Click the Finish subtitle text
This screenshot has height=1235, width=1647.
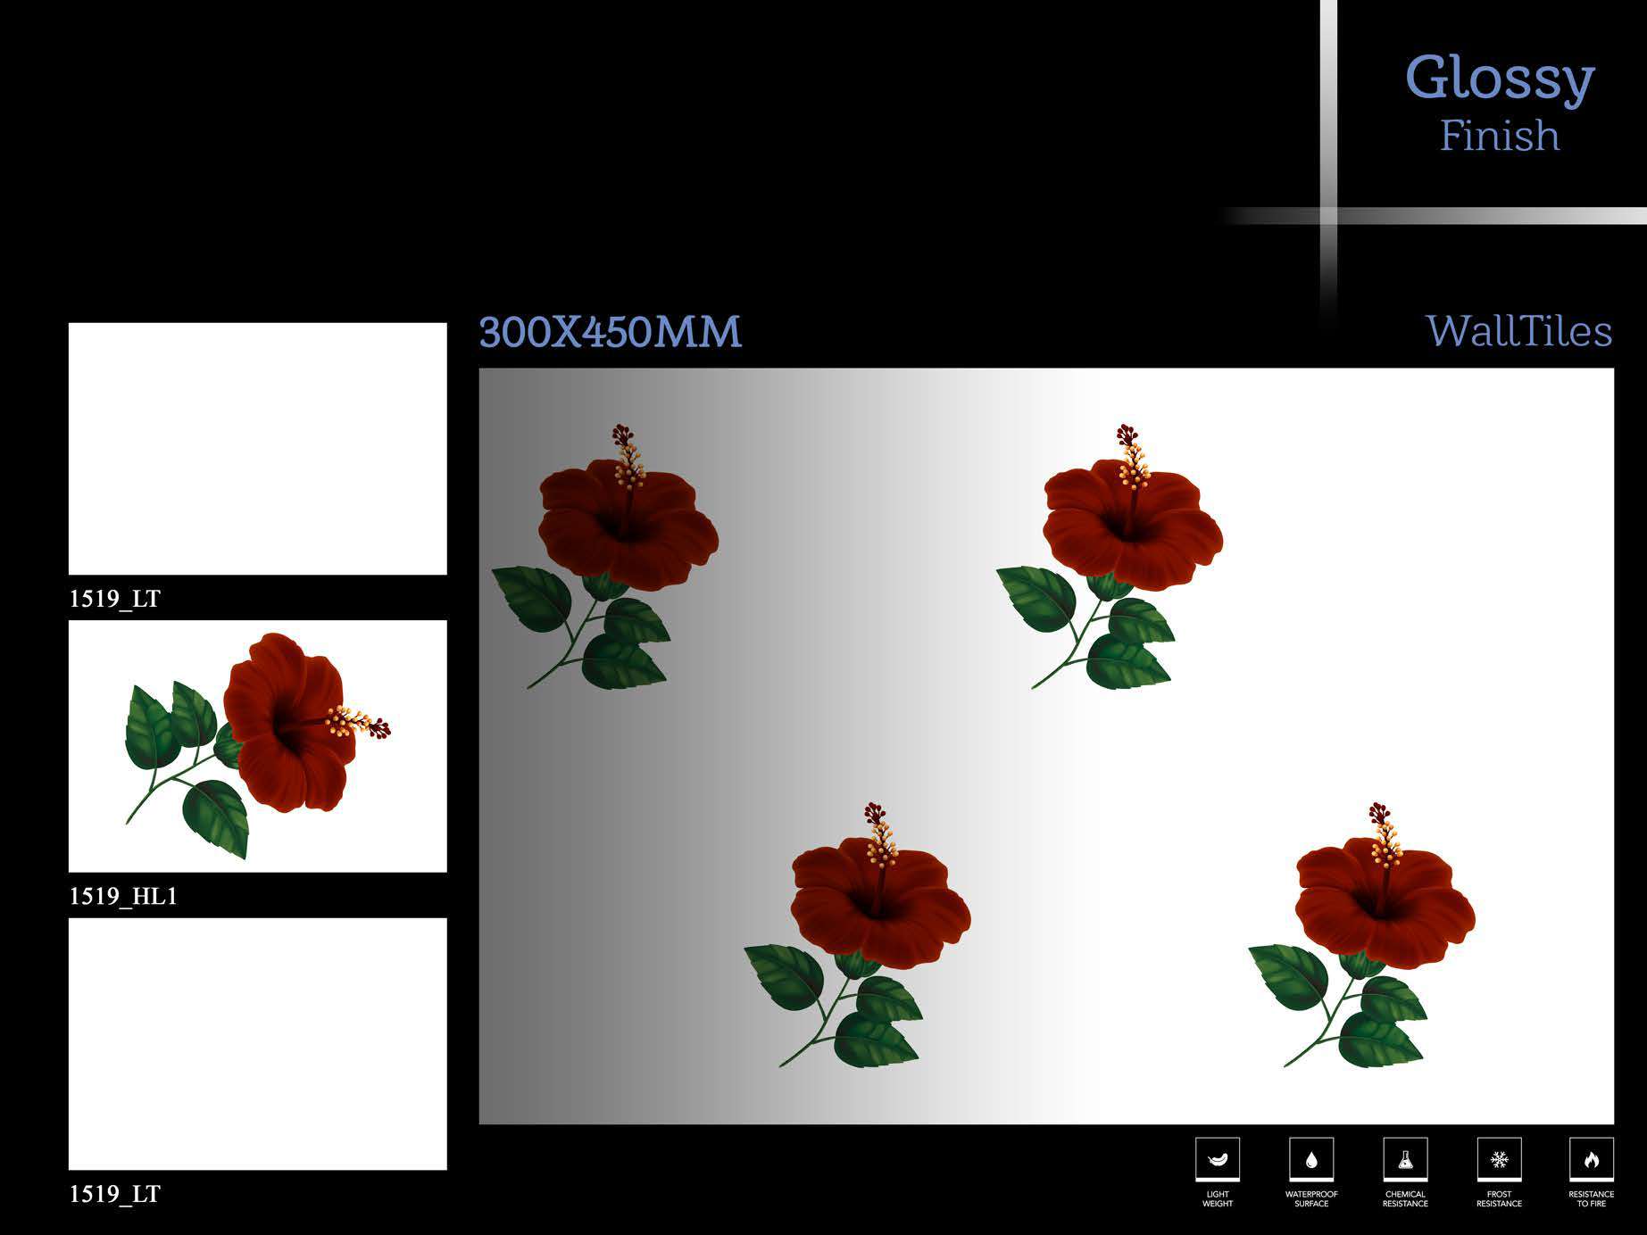[1500, 136]
